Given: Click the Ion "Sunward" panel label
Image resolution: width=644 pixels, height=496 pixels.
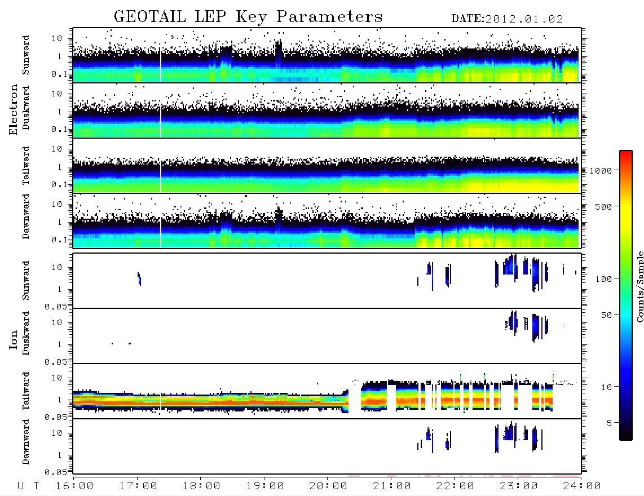Looking at the screenshot, I should [26, 281].
